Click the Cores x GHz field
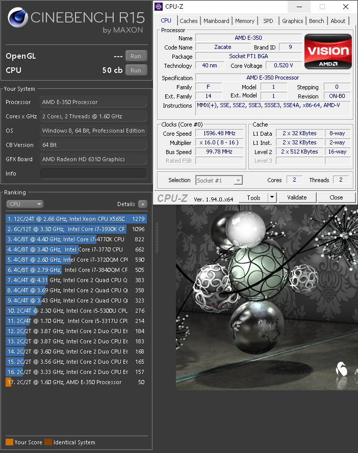Image resolution: width=358 pixels, height=453 pixels. (93, 116)
